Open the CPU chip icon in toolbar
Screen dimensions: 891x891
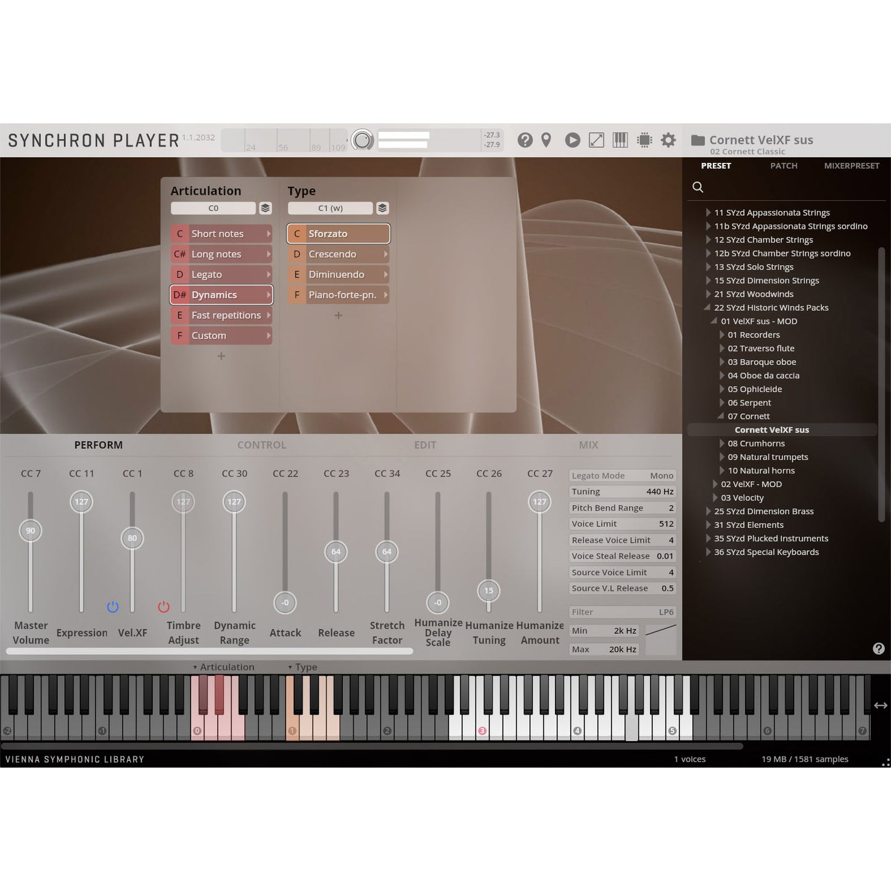pos(644,141)
